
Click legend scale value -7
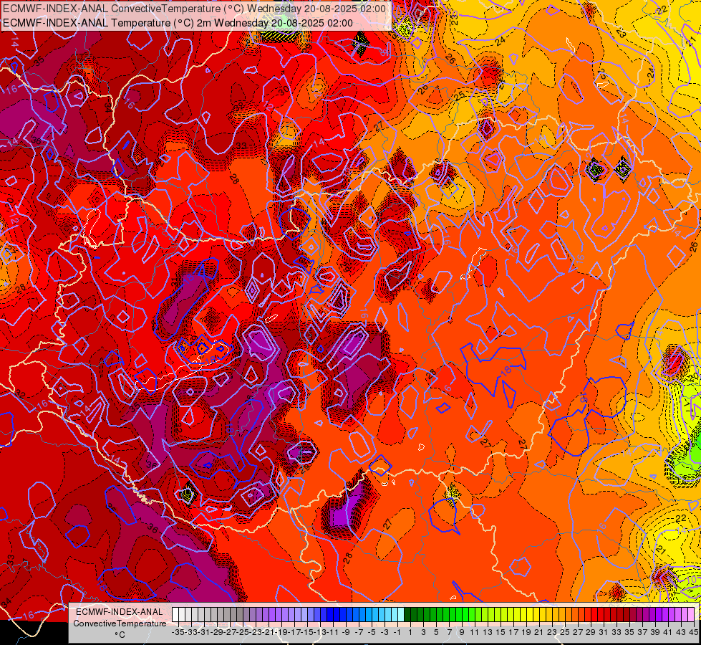(x=359, y=632)
